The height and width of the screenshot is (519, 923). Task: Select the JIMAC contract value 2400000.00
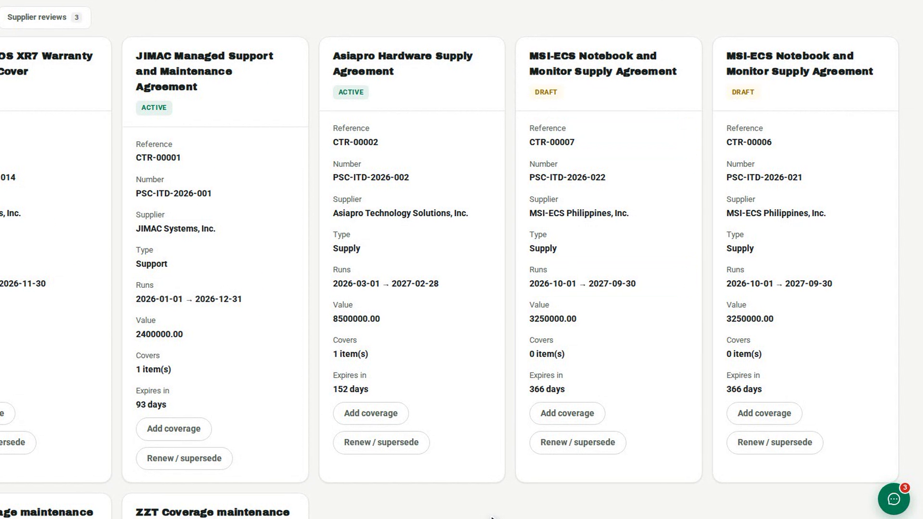coord(159,334)
